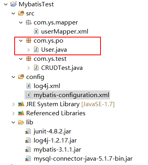Collapse the com.ys.po package
This screenshot has width=148, height=165.
pos(21,41)
